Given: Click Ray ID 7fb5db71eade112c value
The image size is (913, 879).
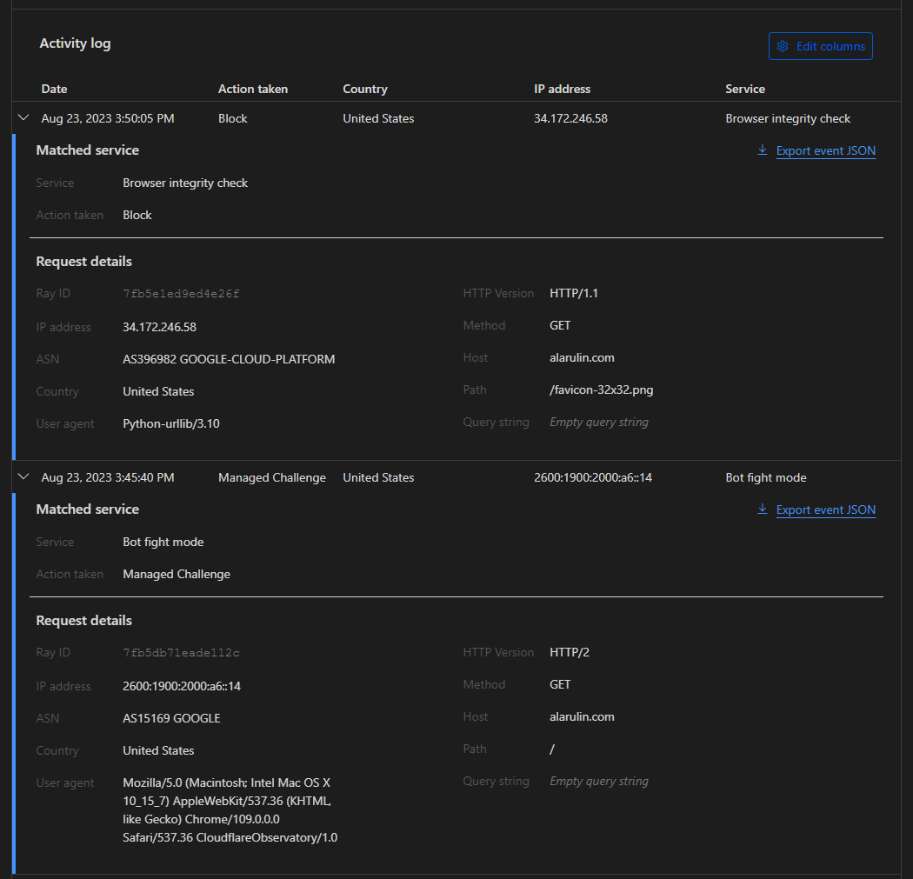Looking at the screenshot, I should point(181,653).
